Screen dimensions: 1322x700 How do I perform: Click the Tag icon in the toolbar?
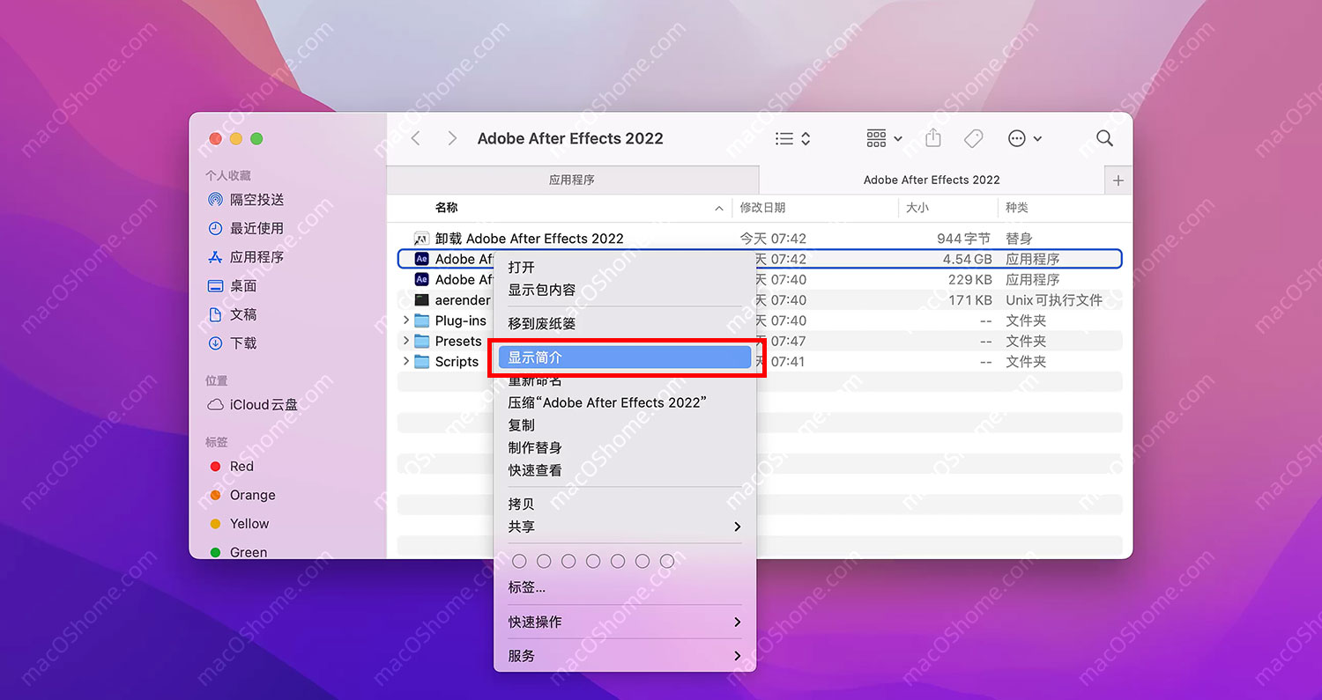click(x=973, y=138)
